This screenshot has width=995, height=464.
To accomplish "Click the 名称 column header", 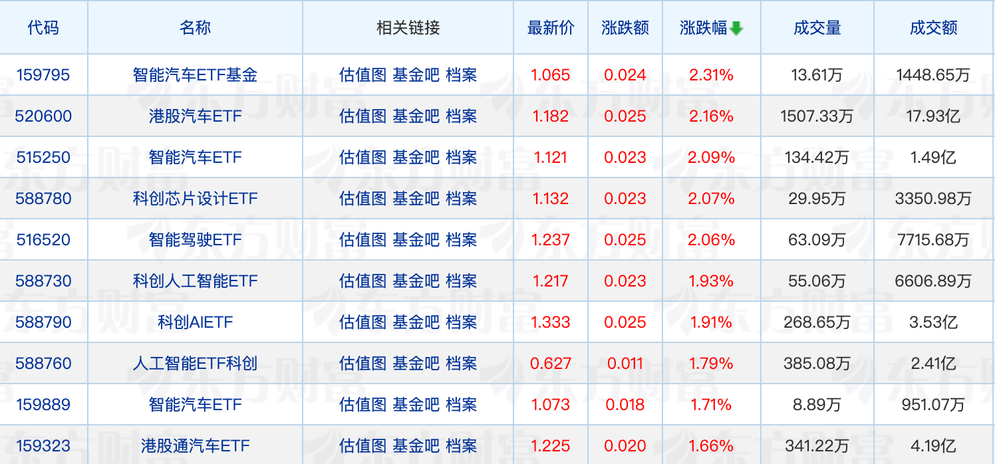I will pyautogui.click(x=195, y=28).
